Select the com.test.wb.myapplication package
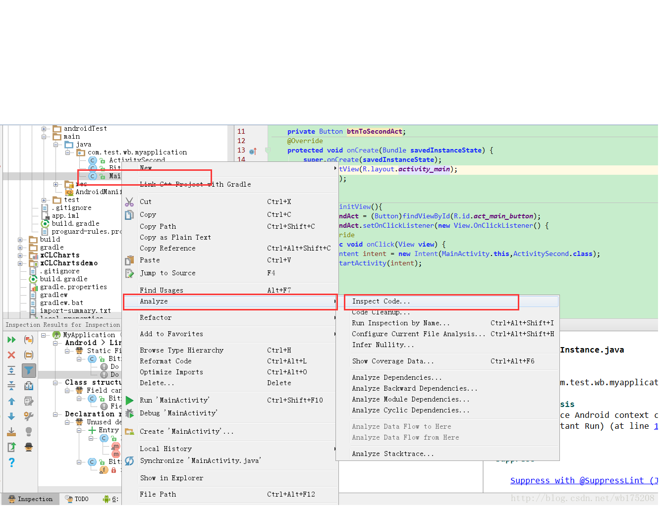 point(137,152)
